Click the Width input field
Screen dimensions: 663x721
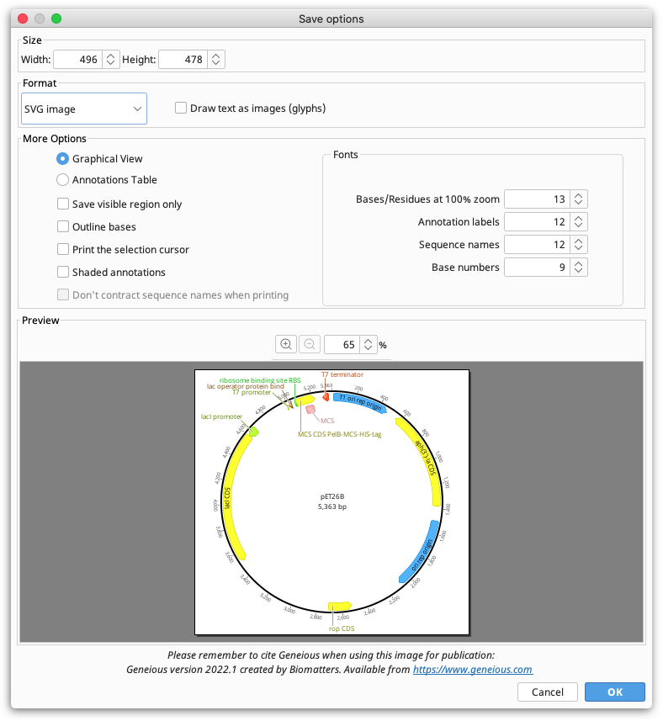(x=77, y=60)
